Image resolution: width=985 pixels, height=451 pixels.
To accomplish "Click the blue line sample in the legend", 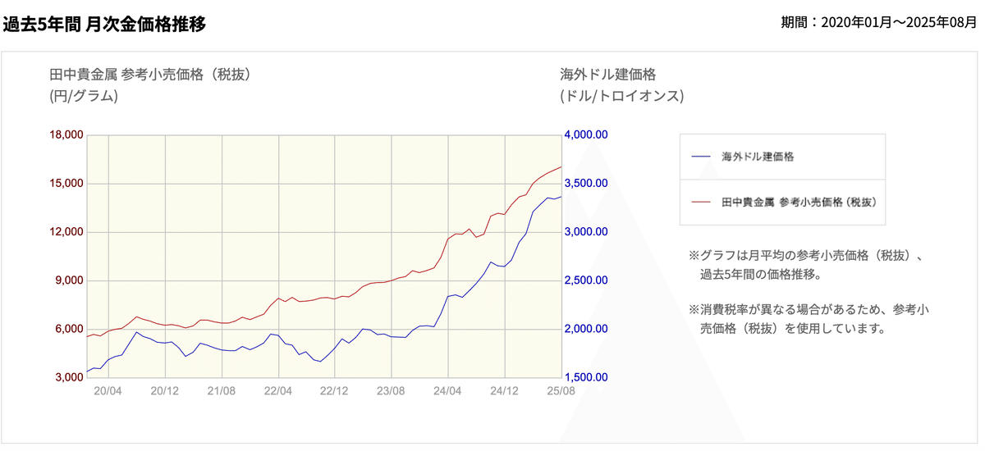I will (700, 156).
